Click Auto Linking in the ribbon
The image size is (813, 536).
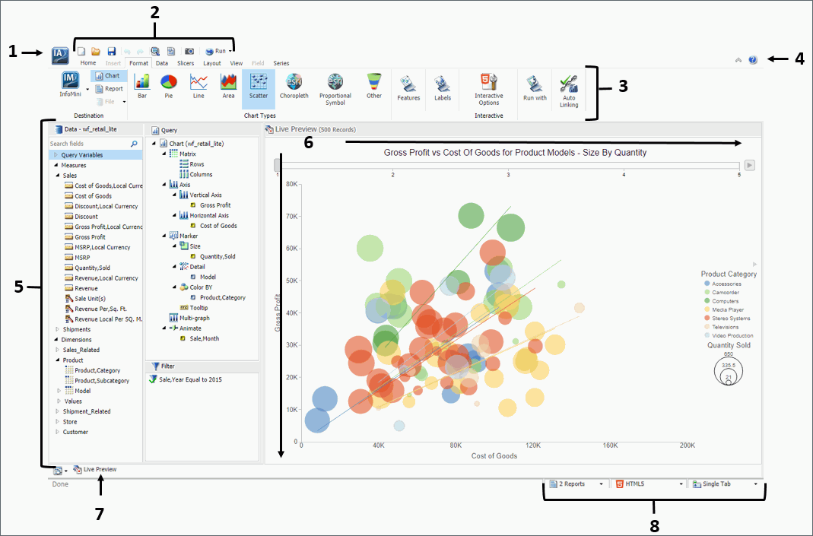click(x=569, y=91)
